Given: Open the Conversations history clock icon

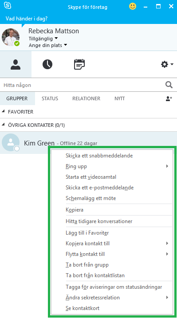Looking at the screenshot, I should tap(47, 64).
